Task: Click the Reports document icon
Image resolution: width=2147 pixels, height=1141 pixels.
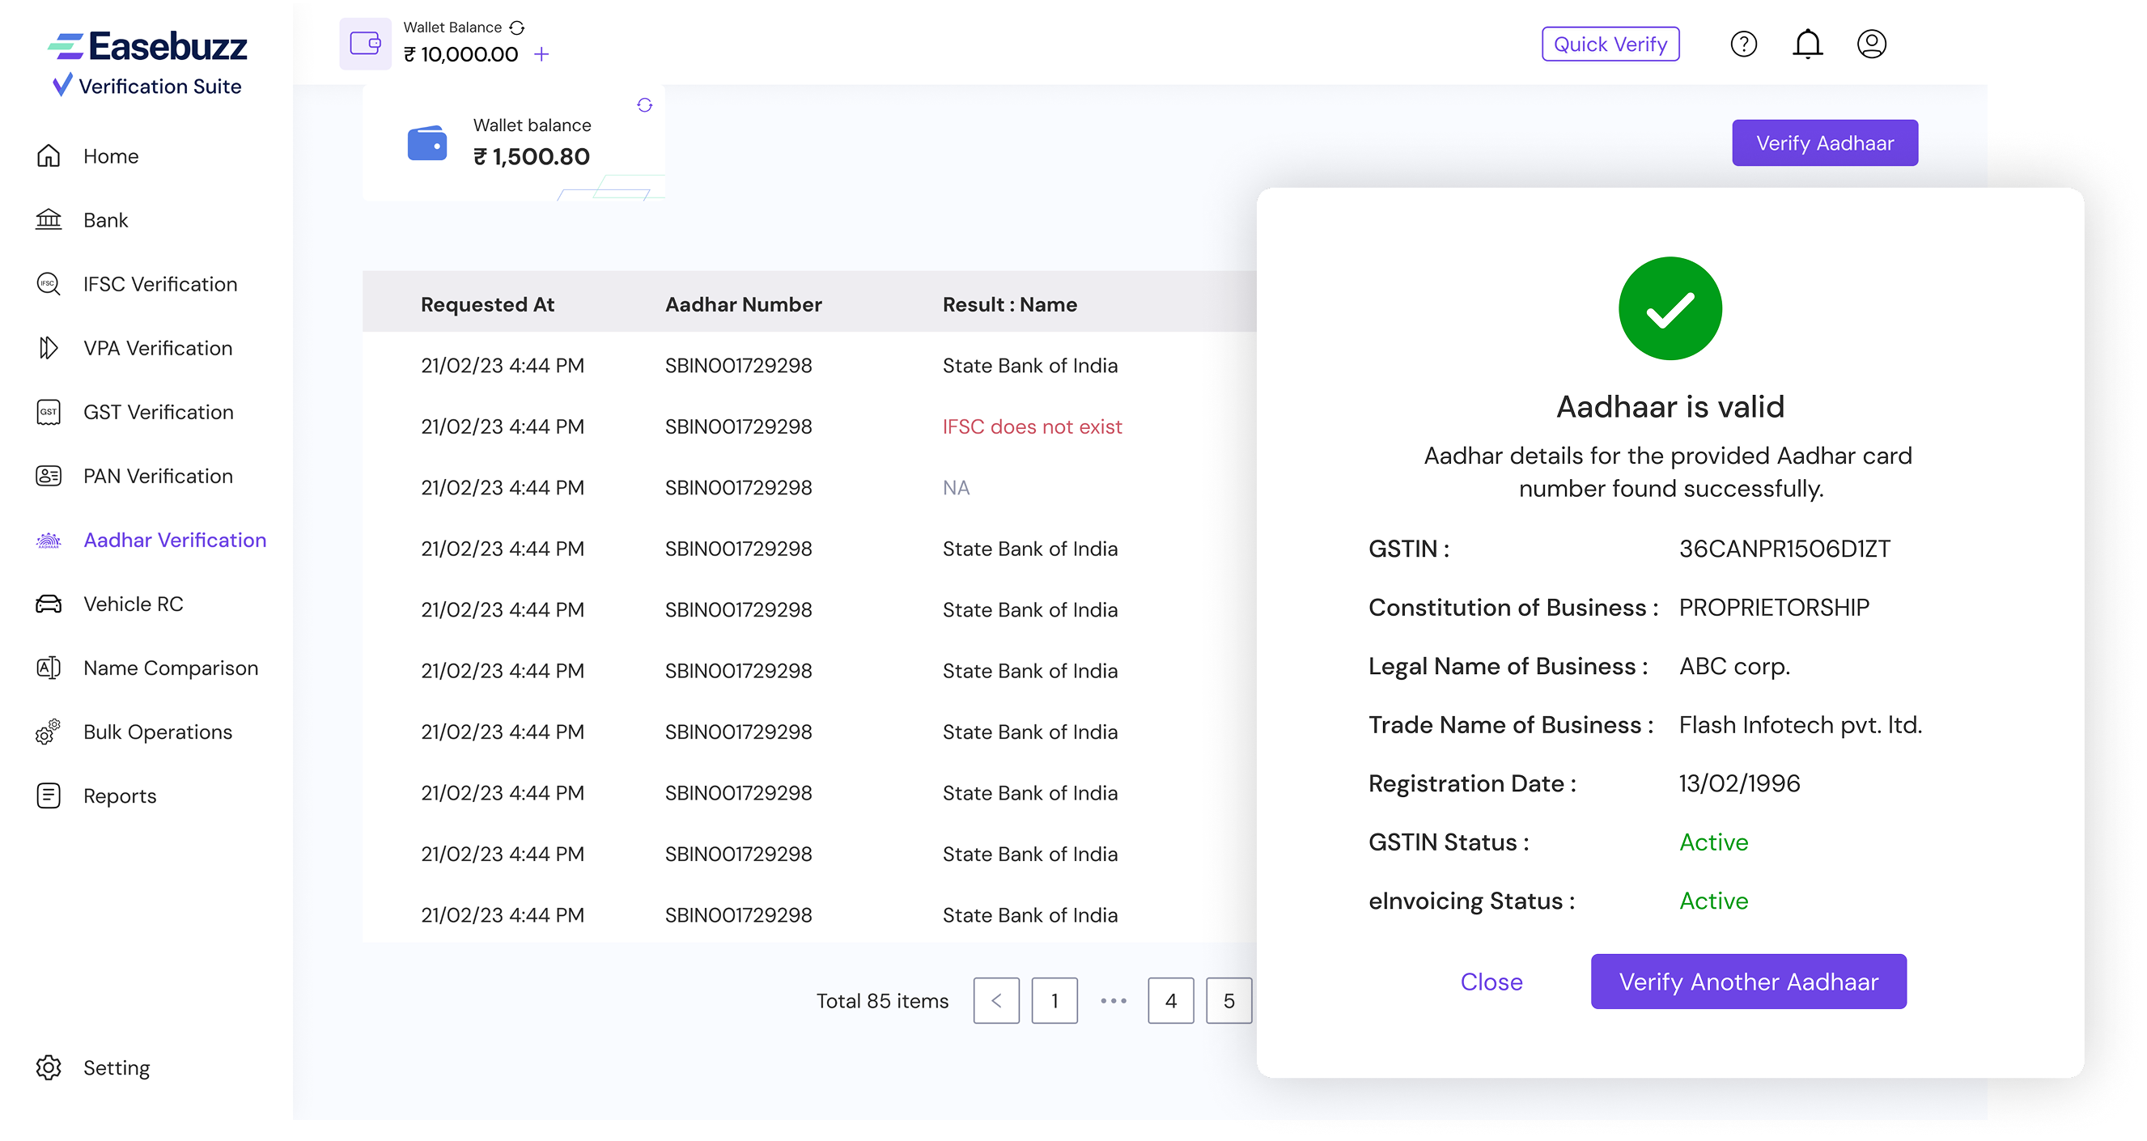Action: click(49, 796)
